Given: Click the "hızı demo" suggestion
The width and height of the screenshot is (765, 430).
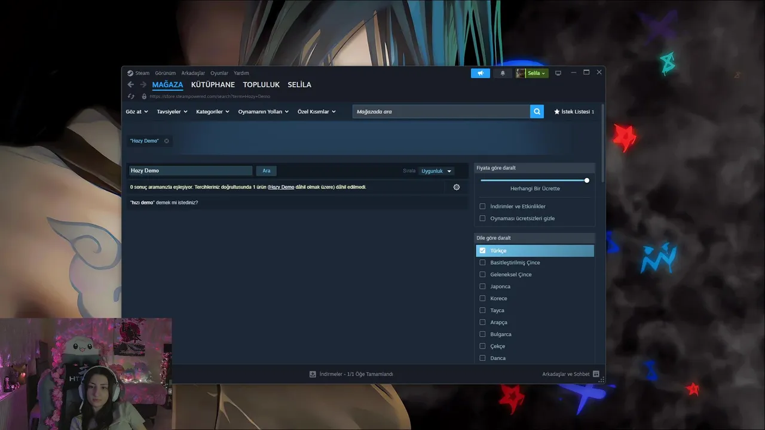Looking at the screenshot, I should click(142, 202).
